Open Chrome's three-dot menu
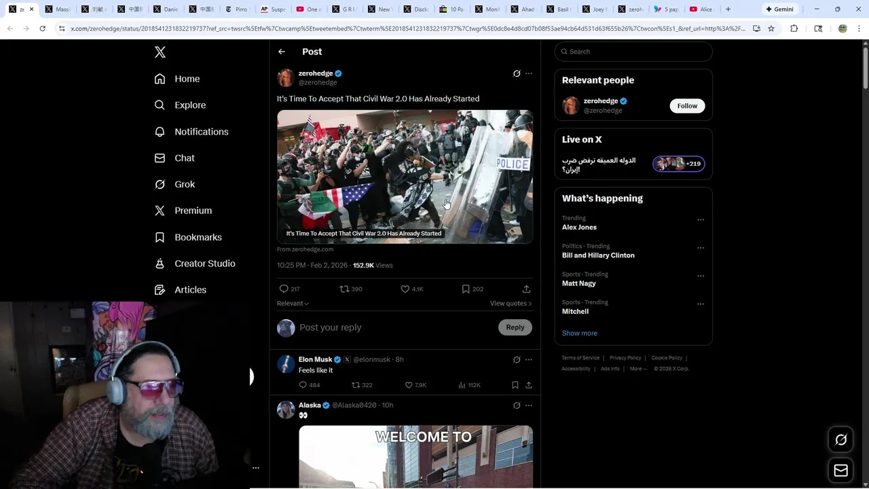The height and width of the screenshot is (489, 869). tap(858, 29)
